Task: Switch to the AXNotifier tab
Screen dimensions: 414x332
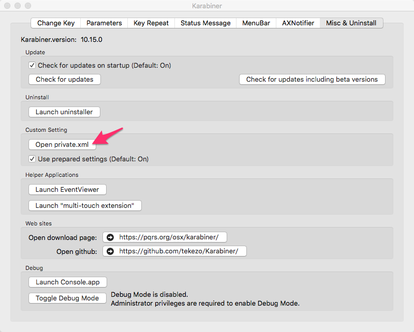Action: [298, 23]
